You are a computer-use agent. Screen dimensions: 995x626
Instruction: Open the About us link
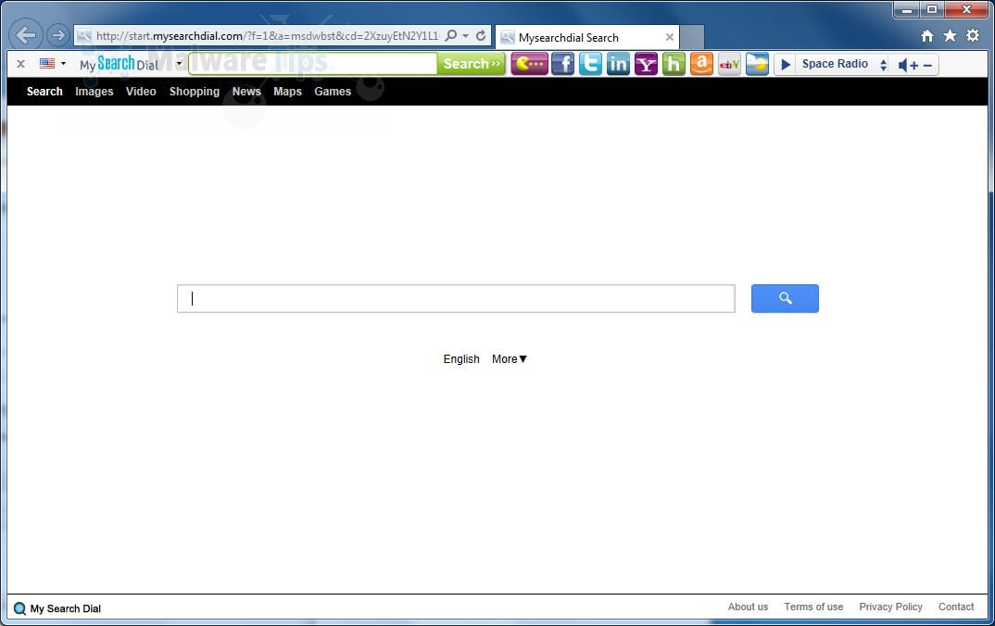pyautogui.click(x=748, y=607)
